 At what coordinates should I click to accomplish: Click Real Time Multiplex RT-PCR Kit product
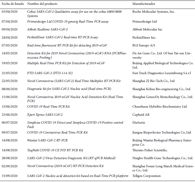pyautogui.click(x=74, y=81)
